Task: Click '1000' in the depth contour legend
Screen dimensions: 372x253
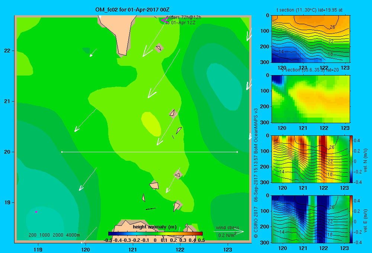Action: [45, 235]
